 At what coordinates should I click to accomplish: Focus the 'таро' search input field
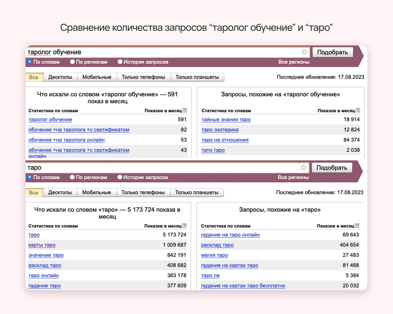click(164, 168)
